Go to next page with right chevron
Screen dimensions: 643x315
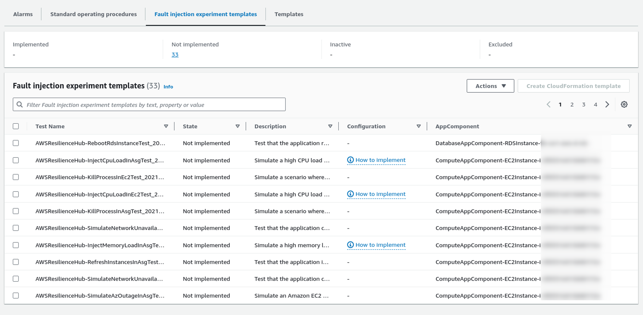(607, 105)
